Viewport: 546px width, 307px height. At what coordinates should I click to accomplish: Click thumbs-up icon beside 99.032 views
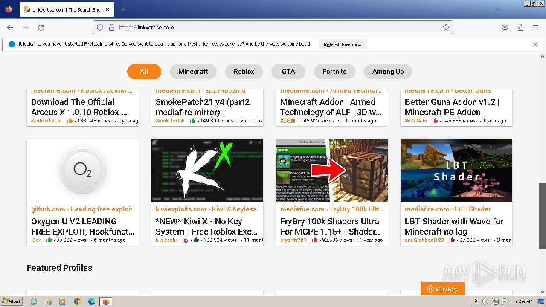[x=49, y=240]
